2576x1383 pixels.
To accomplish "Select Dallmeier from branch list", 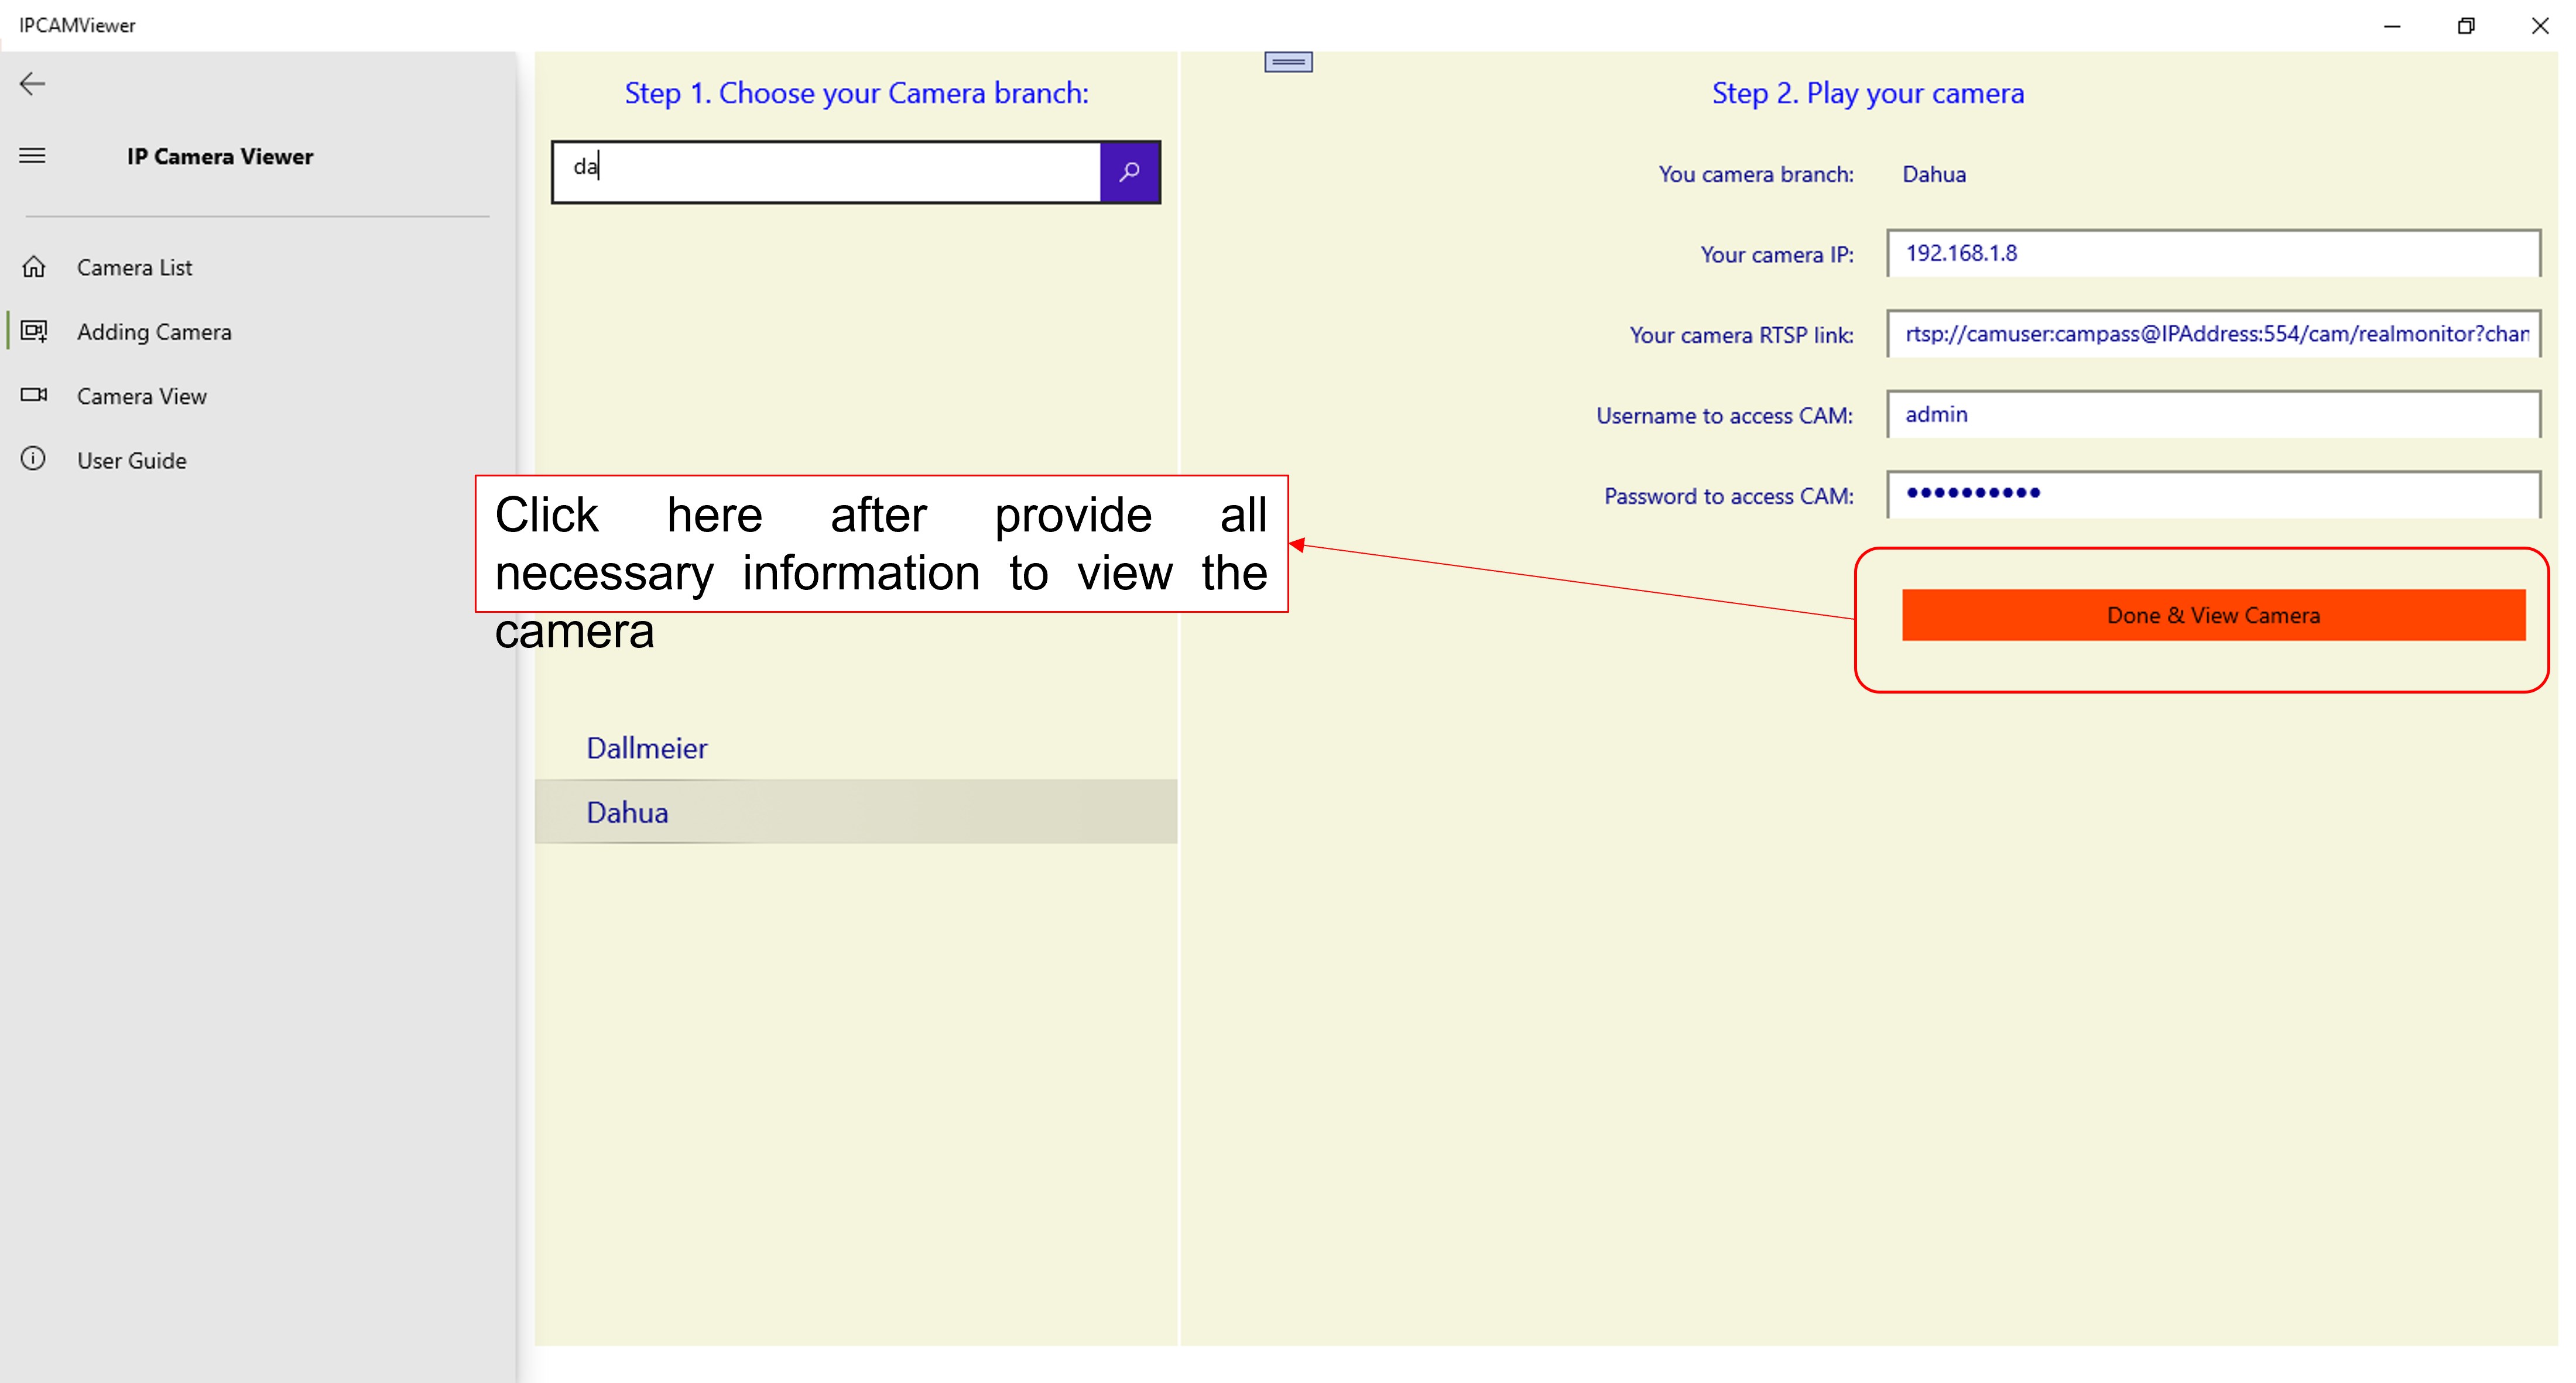I will (646, 748).
